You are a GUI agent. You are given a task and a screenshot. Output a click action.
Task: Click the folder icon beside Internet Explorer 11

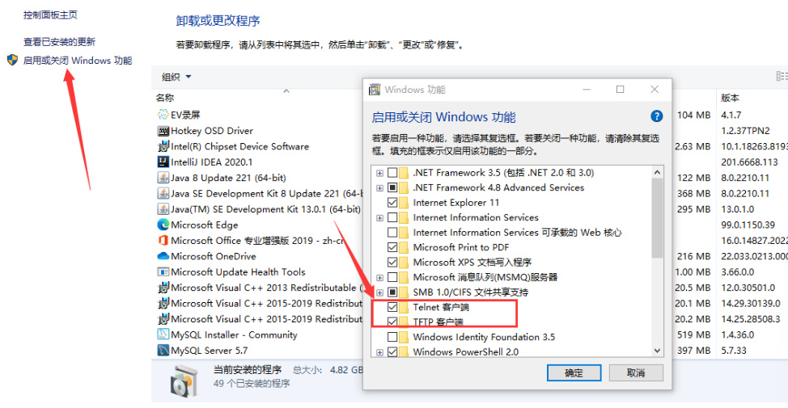click(x=404, y=203)
